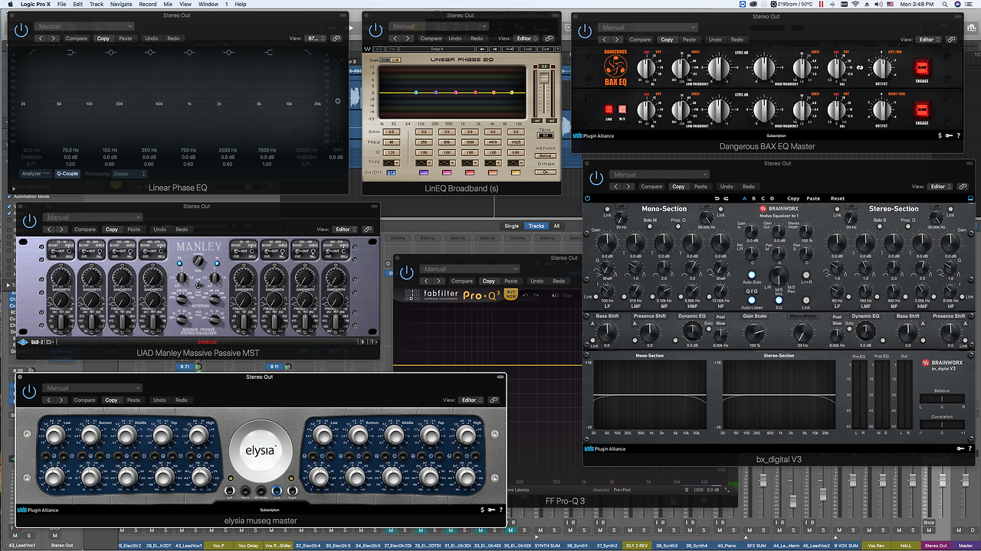
Task: Click the redo arrow in bx_digital toolbar
Action: click(x=726, y=198)
